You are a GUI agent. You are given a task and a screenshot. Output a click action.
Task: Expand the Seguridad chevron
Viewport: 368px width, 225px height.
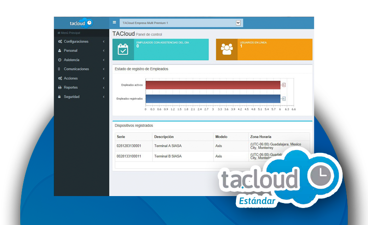pyautogui.click(x=103, y=97)
